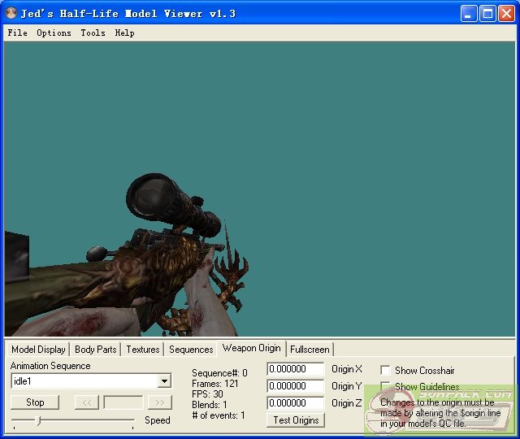
Task: Select the Origin Z value field
Action: 295,403
